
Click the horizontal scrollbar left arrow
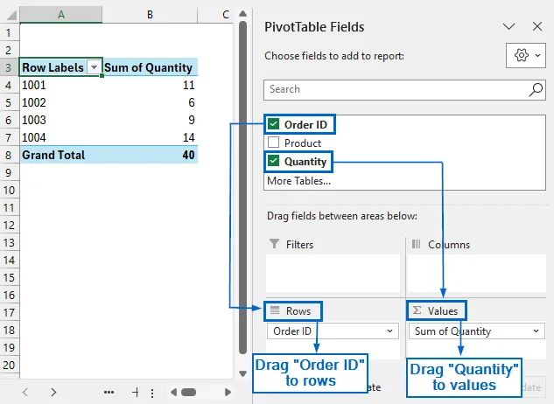173,392
